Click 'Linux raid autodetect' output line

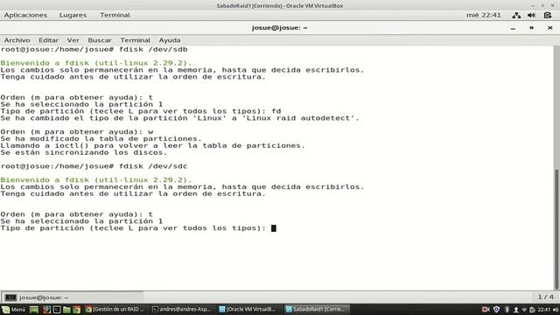click(x=179, y=118)
